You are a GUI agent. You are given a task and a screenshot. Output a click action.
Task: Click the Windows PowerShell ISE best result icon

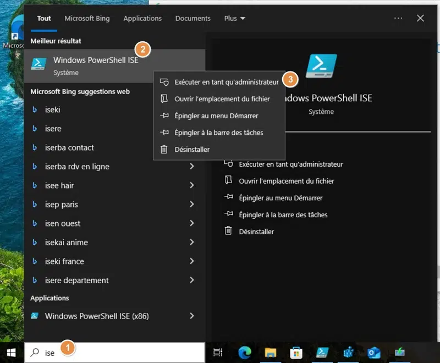tap(39, 65)
